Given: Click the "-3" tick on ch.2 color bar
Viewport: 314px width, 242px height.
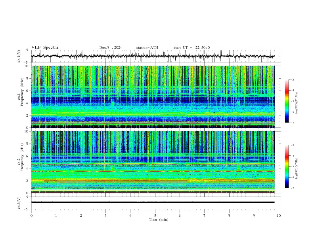Looking at the screenshot, I should 292,145.
